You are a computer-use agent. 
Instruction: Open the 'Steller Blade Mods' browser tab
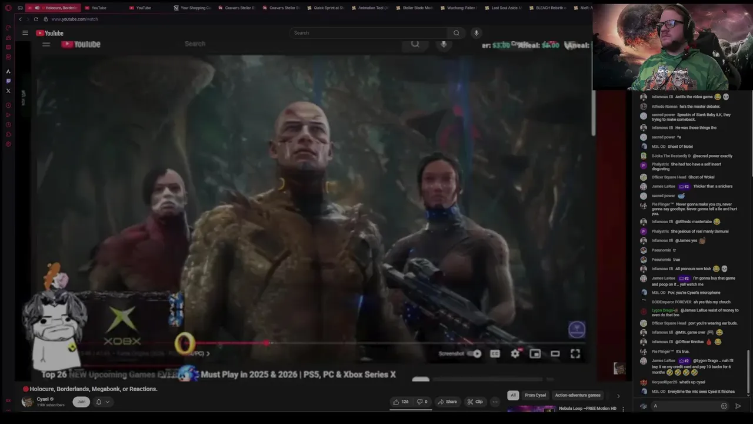pyautogui.click(x=415, y=8)
